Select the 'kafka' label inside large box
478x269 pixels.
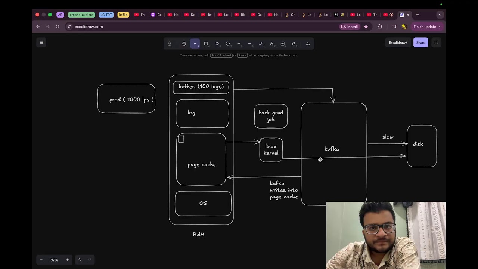[332, 149]
